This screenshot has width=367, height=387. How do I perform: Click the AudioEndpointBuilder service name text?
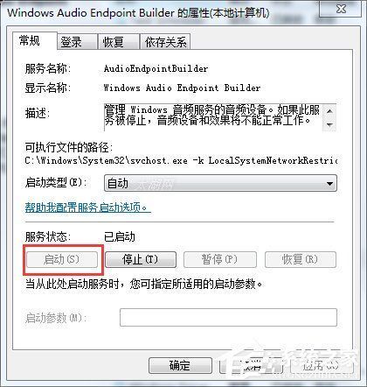(156, 69)
